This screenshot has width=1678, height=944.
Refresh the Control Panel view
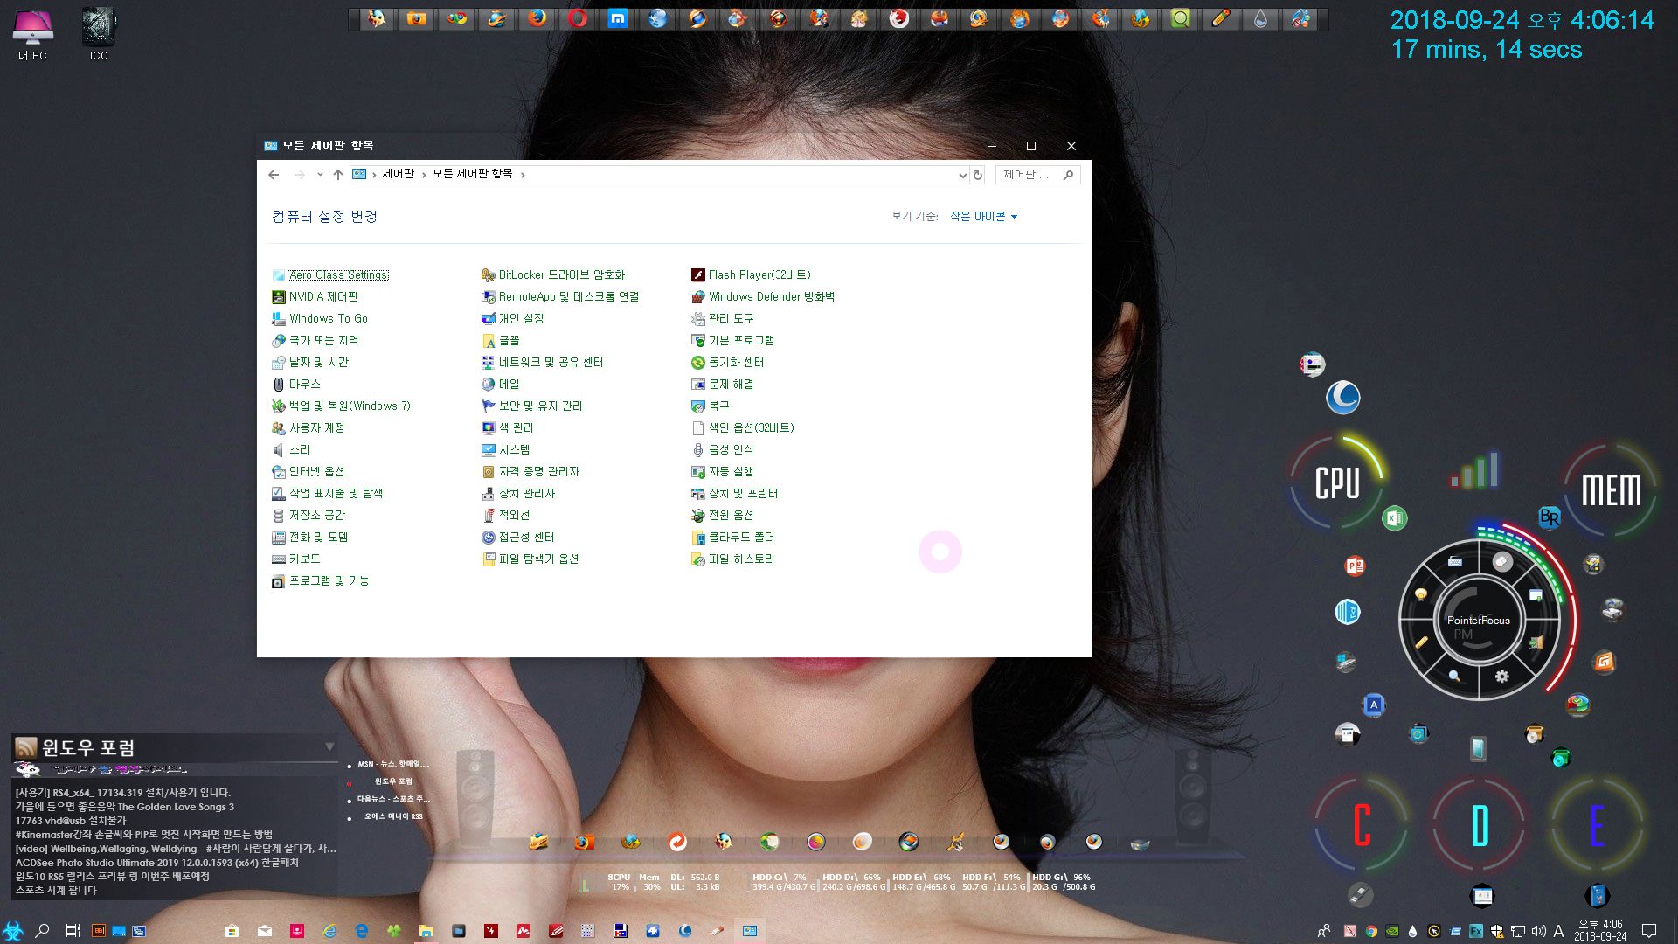tap(978, 175)
